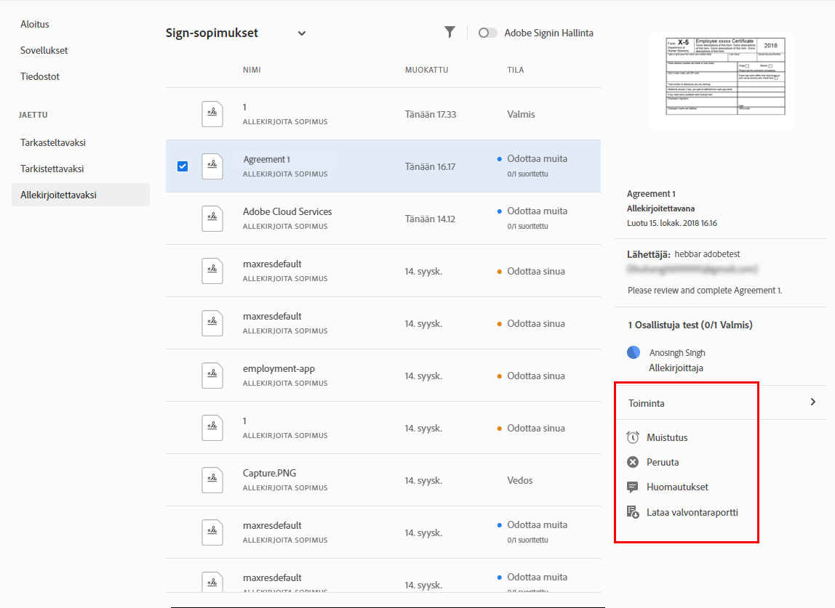Click the Huomautukset comment icon
The image size is (835, 608).
point(633,487)
